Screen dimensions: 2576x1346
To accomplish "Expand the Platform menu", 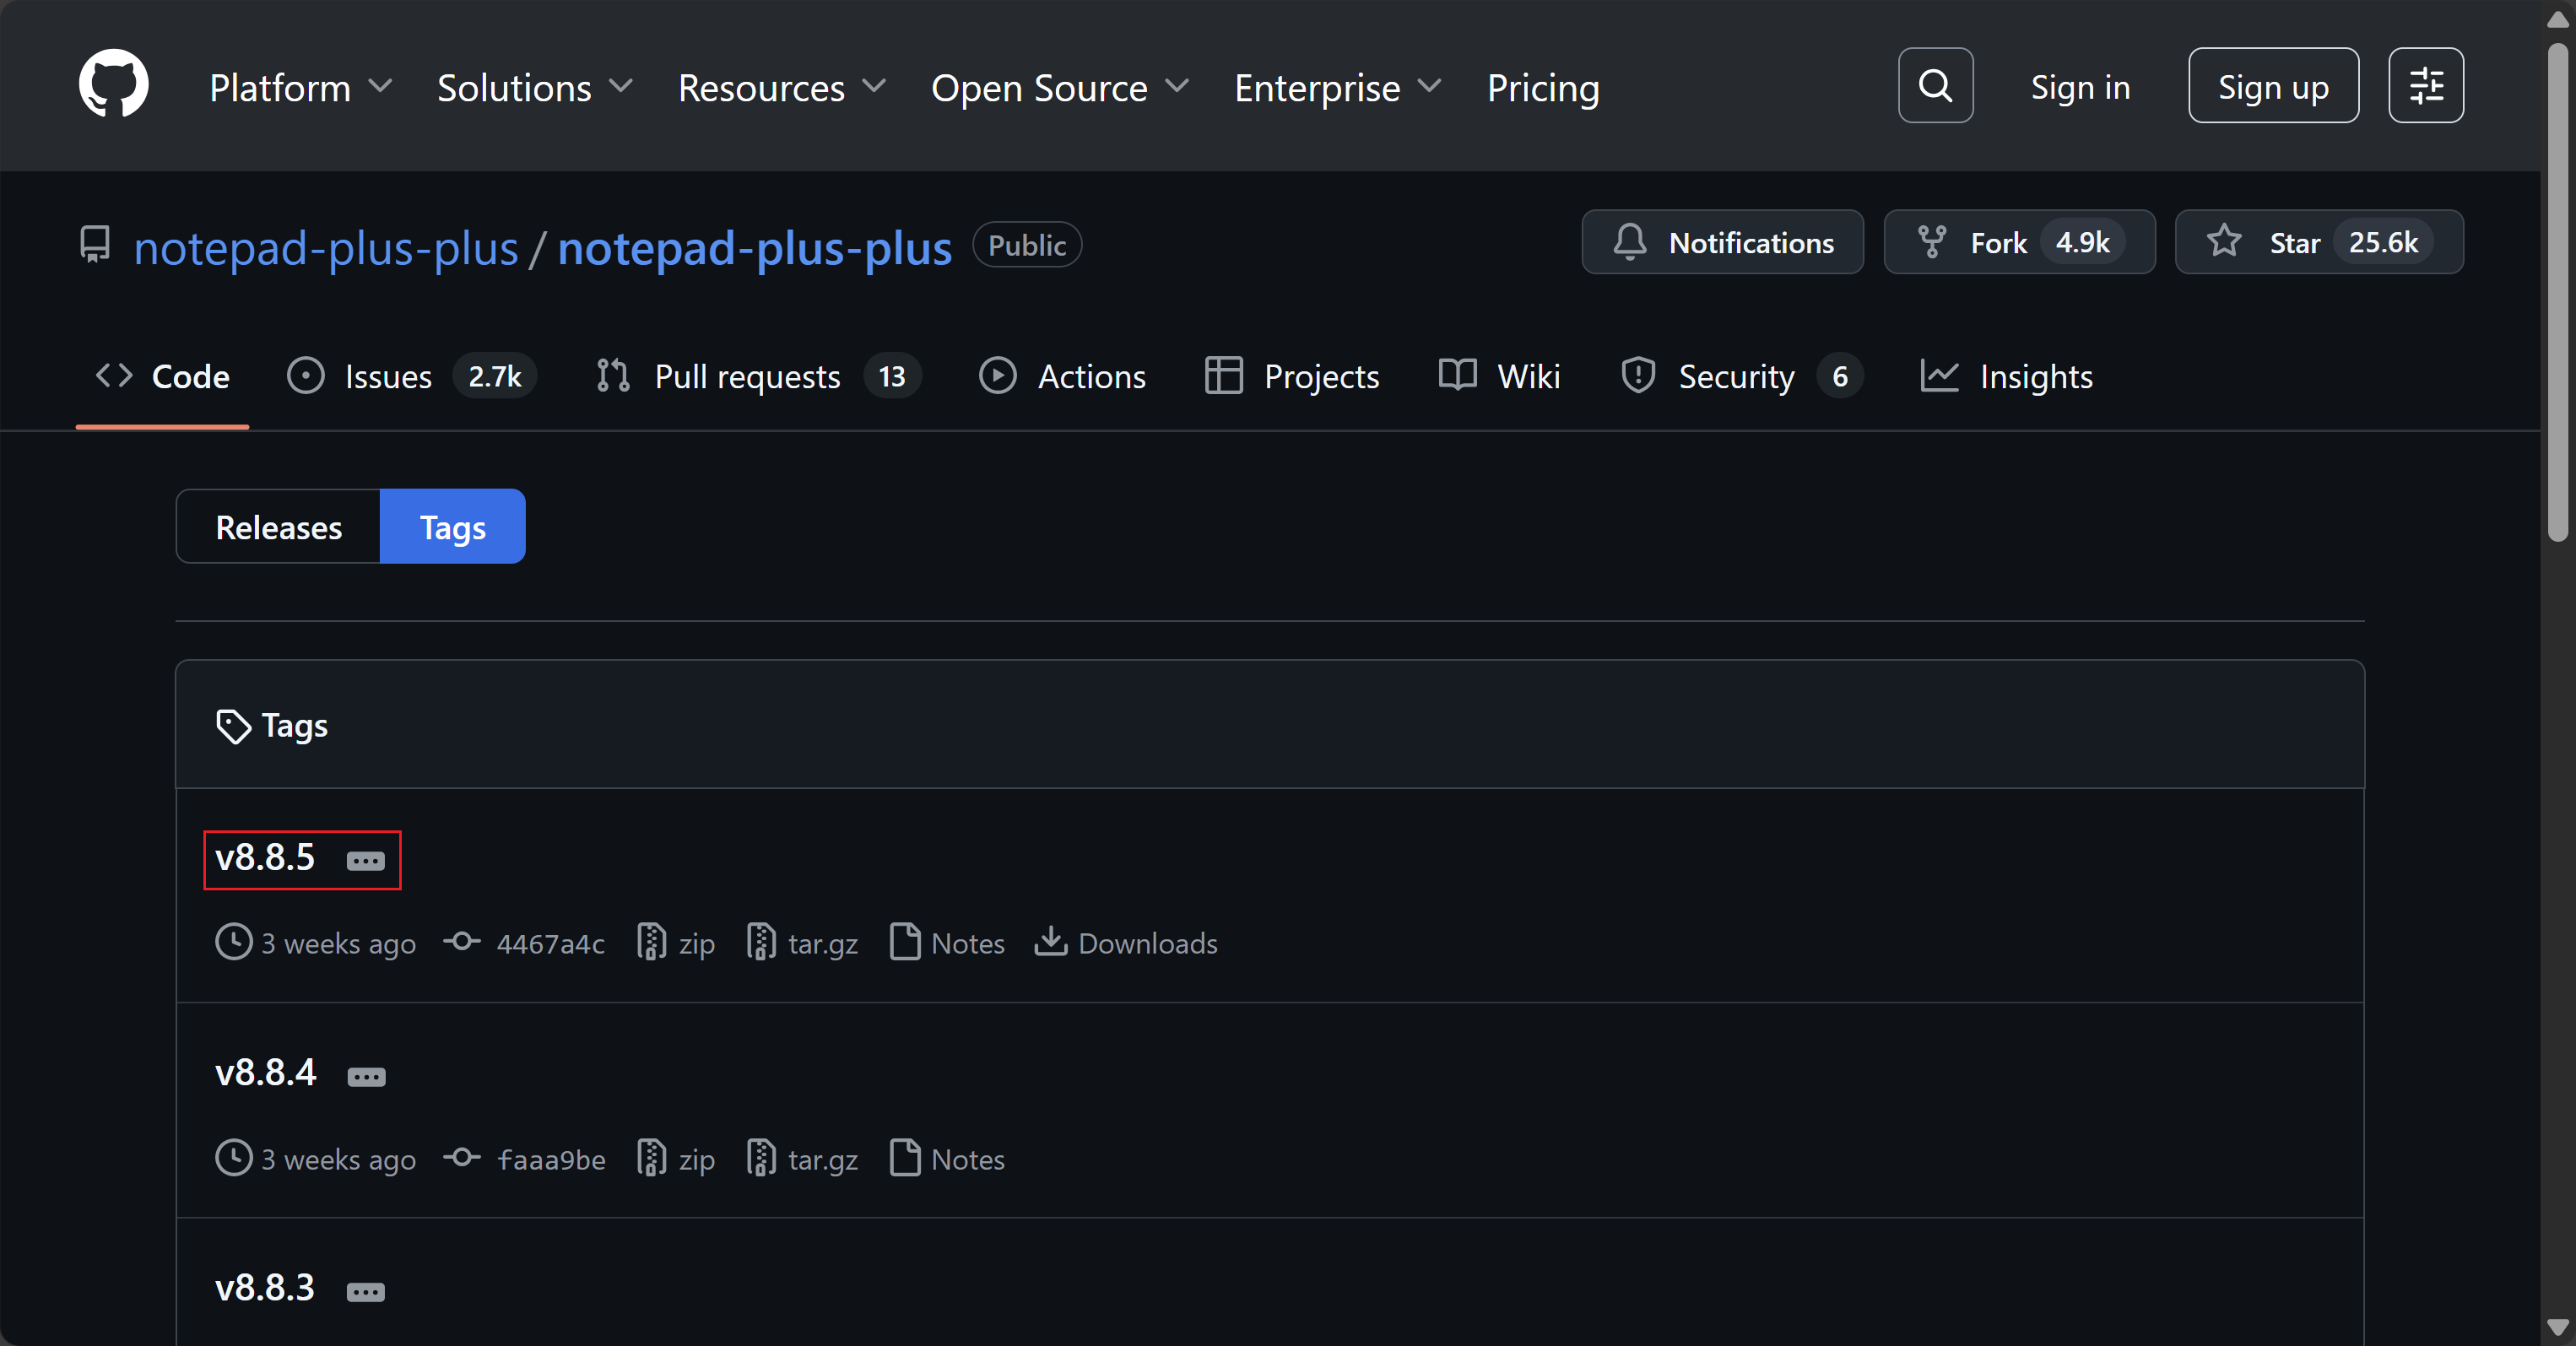I will point(300,88).
